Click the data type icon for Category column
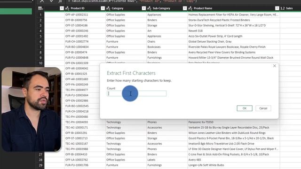301x169 pixels. tap(108, 8)
